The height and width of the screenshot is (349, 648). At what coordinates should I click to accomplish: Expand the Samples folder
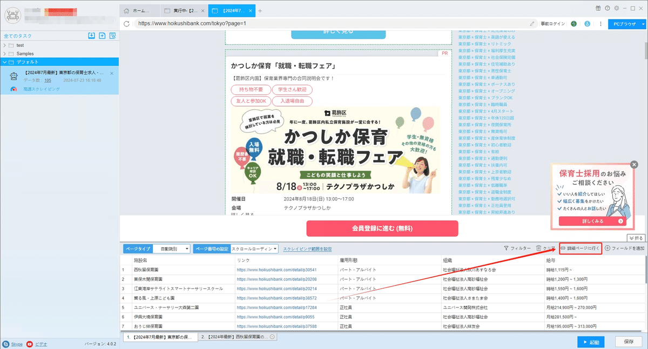pyautogui.click(x=5, y=54)
